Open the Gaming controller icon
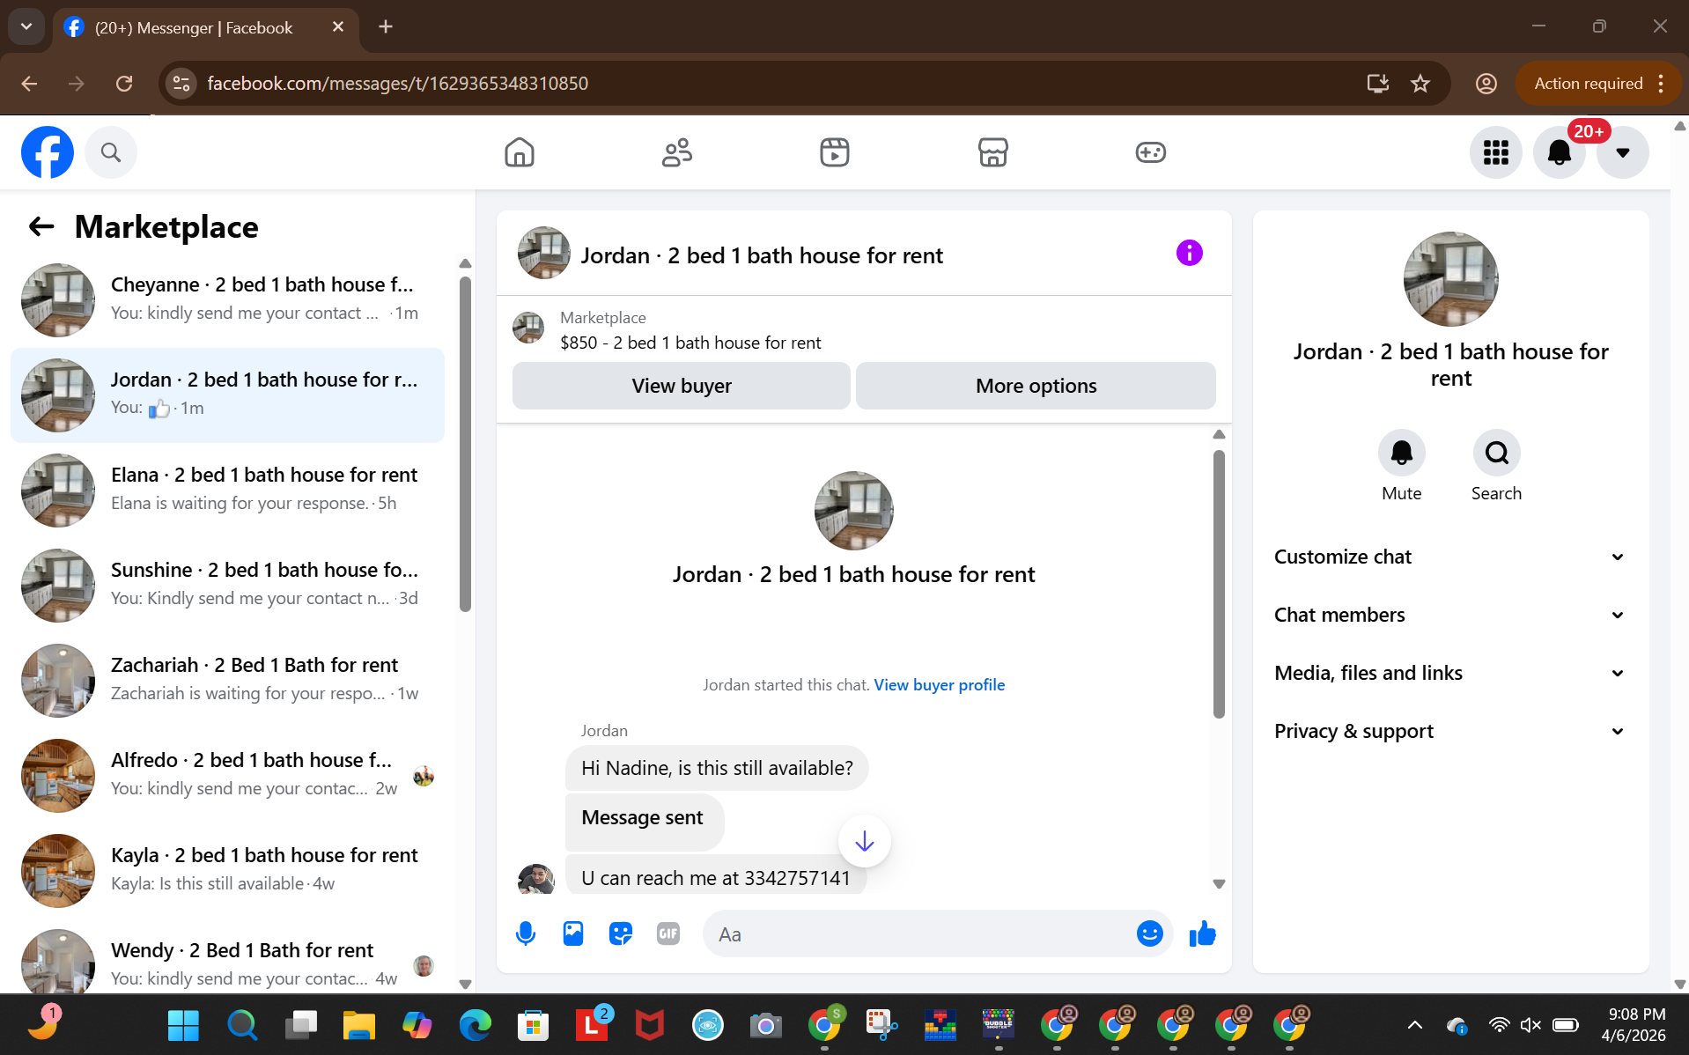The height and width of the screenshot is (1055, 1689). point(1150,152)
